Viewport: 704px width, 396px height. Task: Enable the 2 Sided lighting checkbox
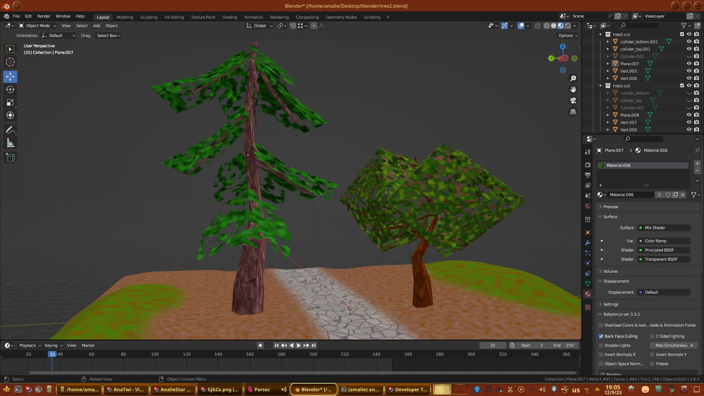[652, 336]
